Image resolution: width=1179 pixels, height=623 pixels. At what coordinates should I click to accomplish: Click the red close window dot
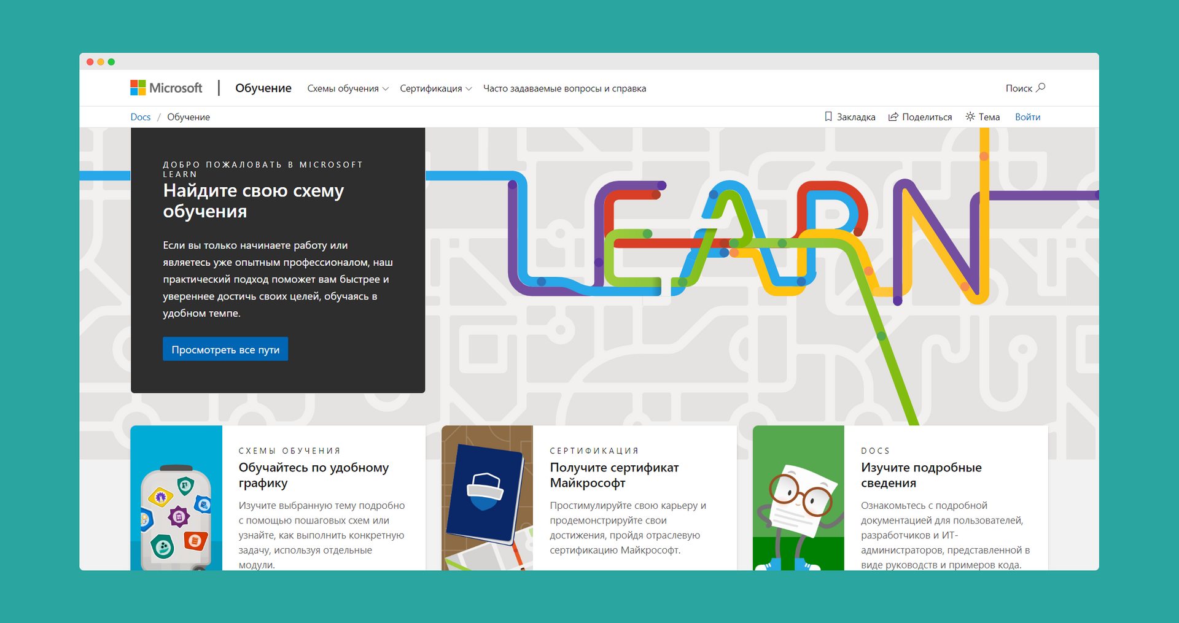coord(90,61)
